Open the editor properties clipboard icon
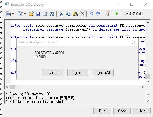 coord(108,14)
